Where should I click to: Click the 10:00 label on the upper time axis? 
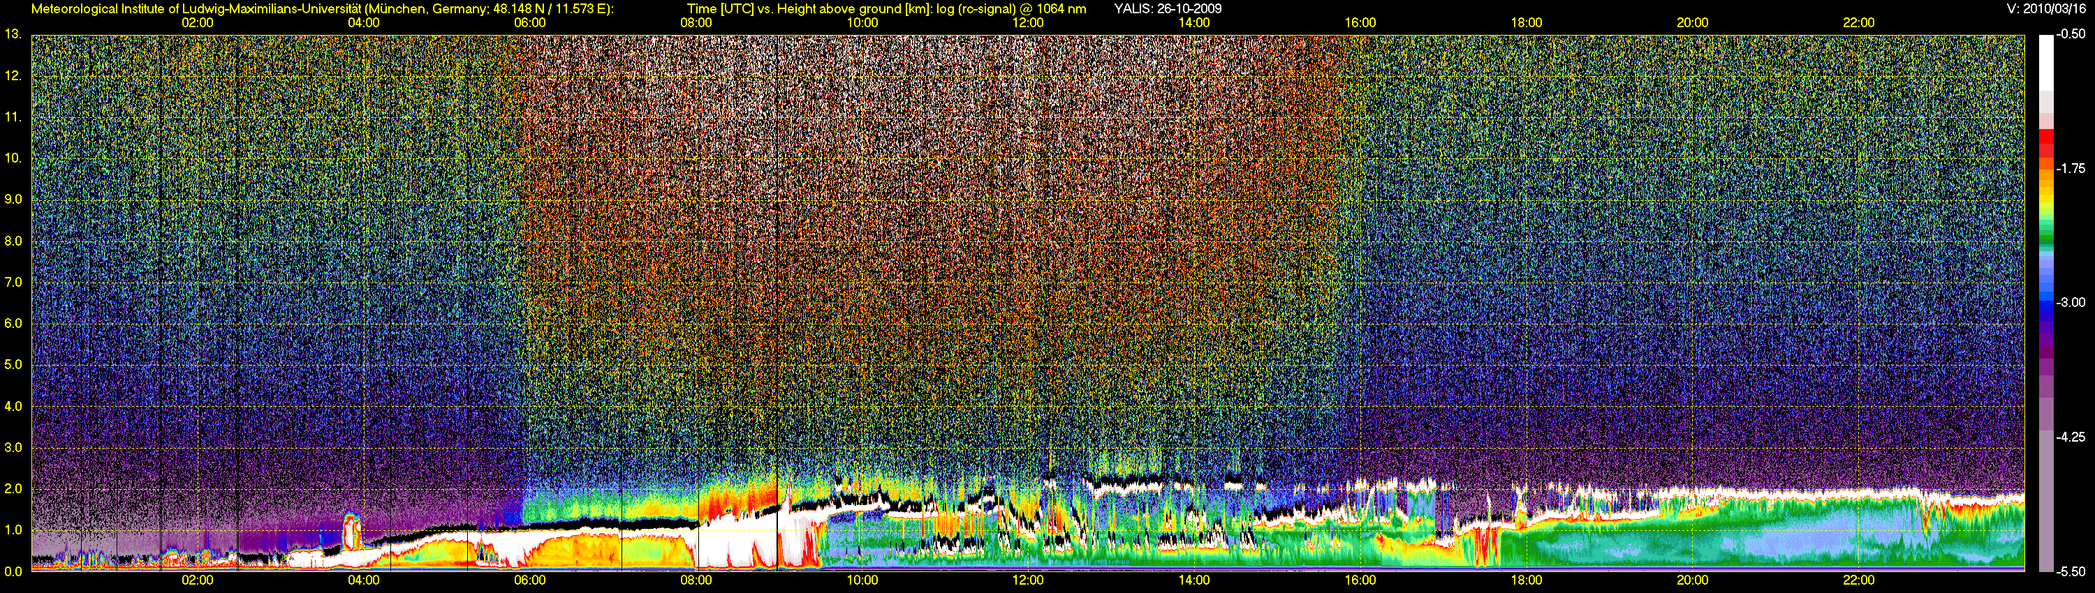[x=862, y=23]
